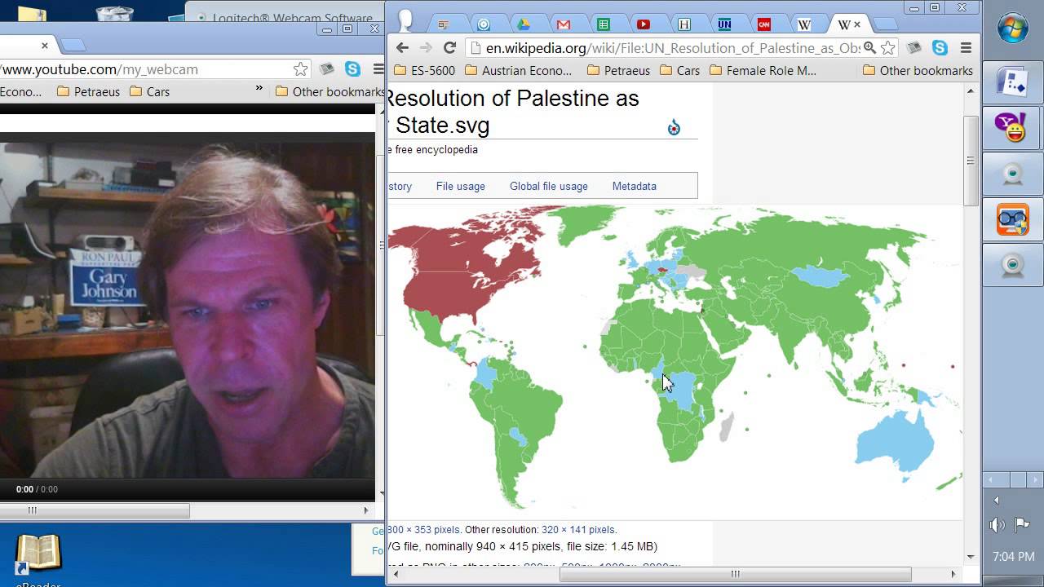
Task: Switch to the green spreadsheet tab
Action: [604, 24]
